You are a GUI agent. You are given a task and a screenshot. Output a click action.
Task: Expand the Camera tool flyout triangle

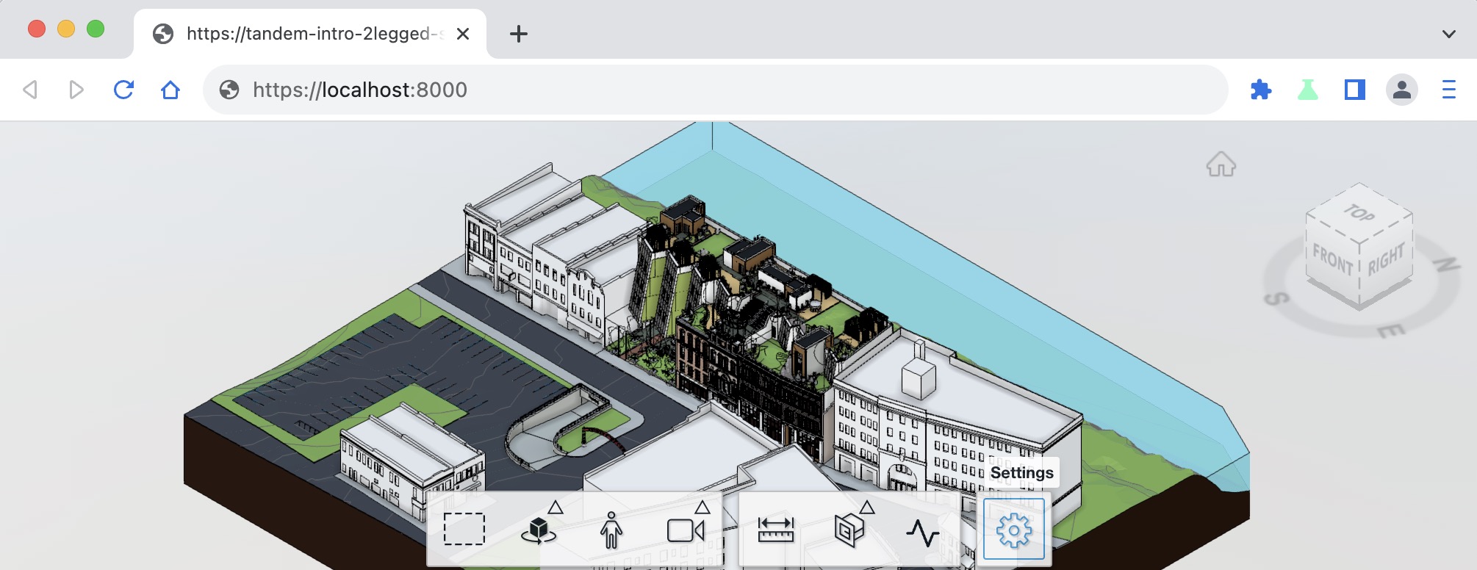tap(702, 508)
